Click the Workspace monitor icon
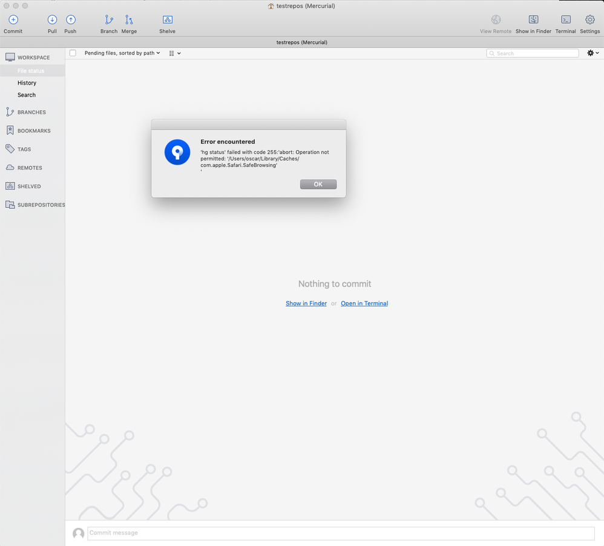 [x=10, y=58]
